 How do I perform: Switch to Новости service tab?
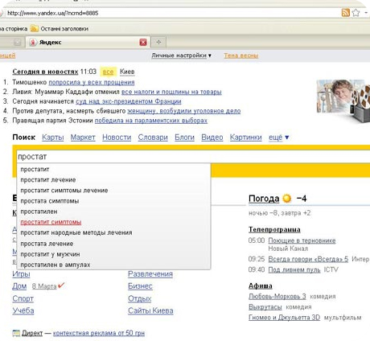tap(117, 138)
